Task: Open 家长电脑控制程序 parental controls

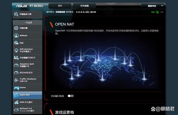Action: (x=27, y=58)
